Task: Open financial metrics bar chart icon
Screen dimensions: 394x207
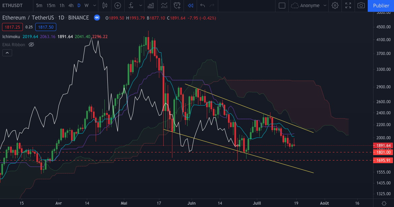Action: [x=151, y=6]
